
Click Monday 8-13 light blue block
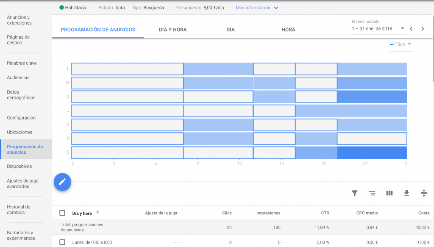(218, 69)
